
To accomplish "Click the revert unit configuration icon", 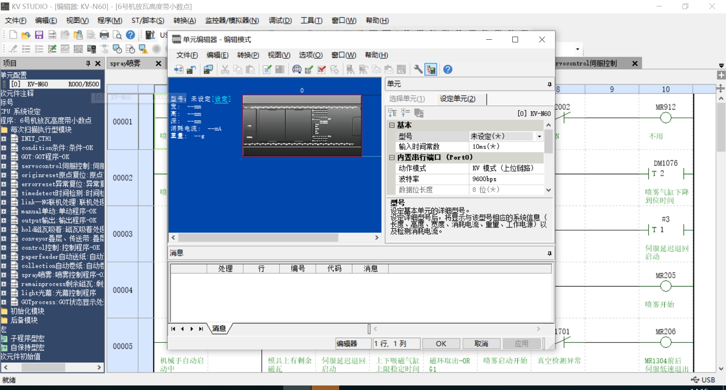I will pos(191,70).
